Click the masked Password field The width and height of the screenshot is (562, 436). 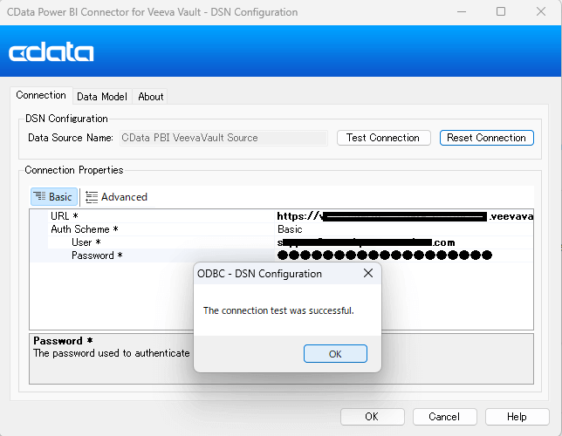[384, 255]
